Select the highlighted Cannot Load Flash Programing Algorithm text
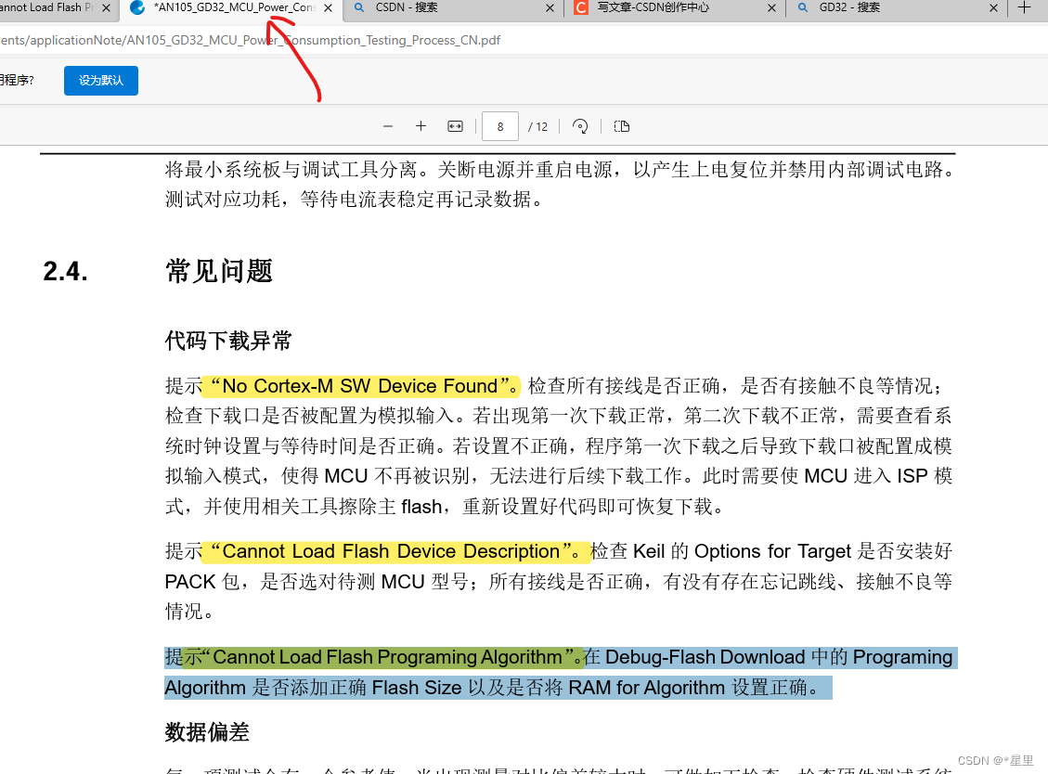Image resolution: width=1048 pixels, height=774 pixels. [390, 657]
